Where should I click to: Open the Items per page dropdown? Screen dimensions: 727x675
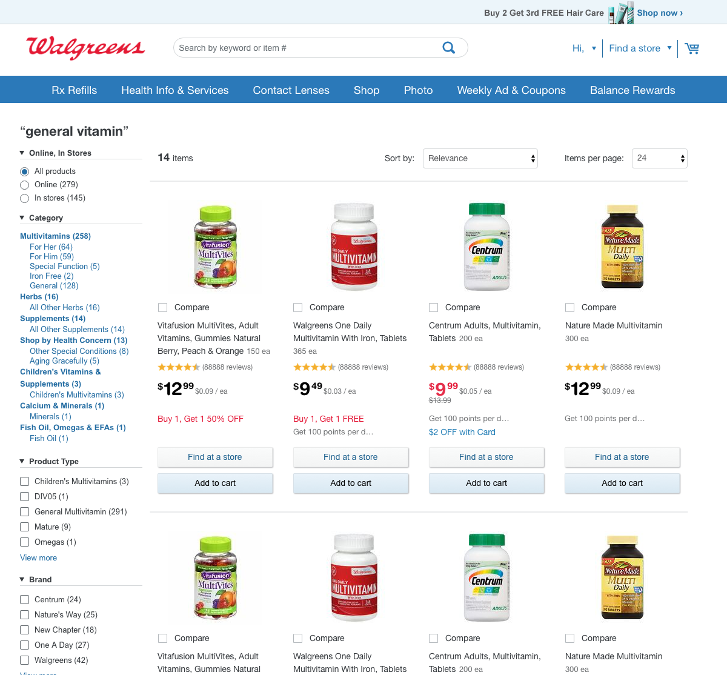point(660,158)
